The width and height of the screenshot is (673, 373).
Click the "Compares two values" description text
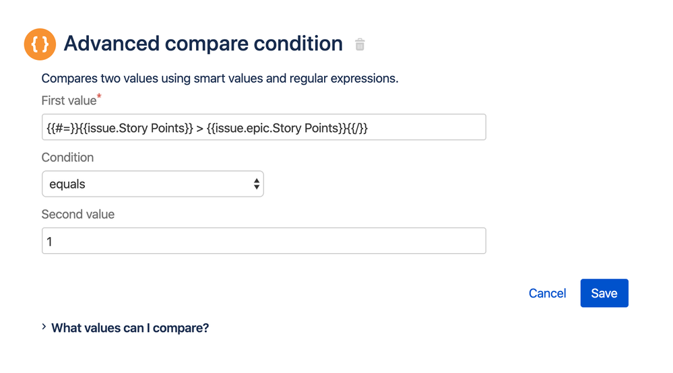[x=220, y=79]
